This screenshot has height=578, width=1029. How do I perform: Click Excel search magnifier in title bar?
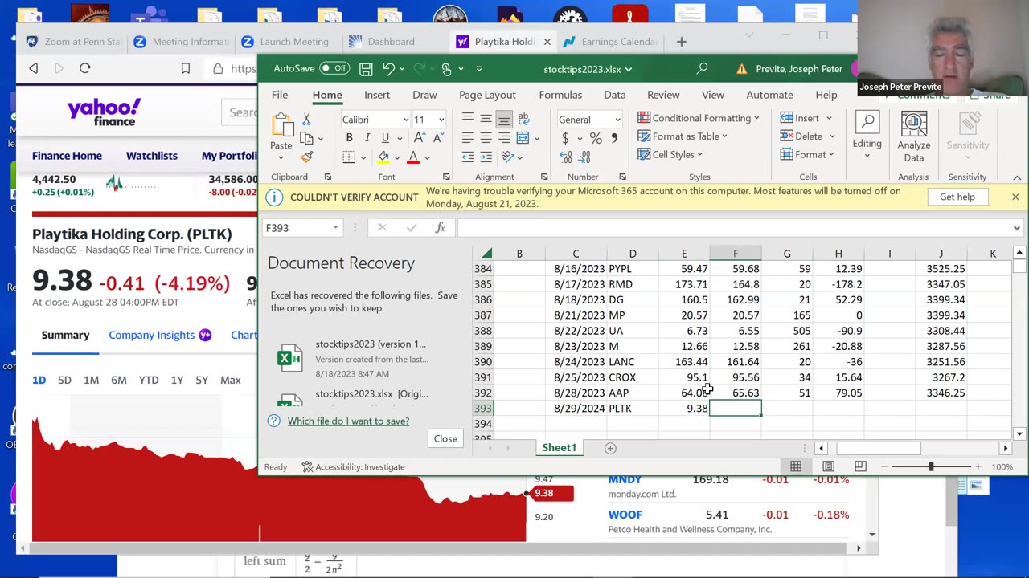point(703,69)
